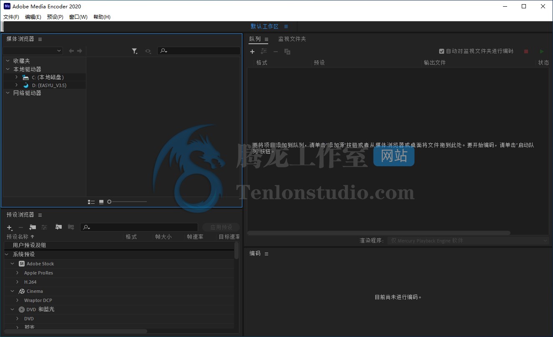This screenshot has height=337, width=553.
Task: Toggle 自动对监视文件夹进行编码 checkbox
Action: coord(442,51)
